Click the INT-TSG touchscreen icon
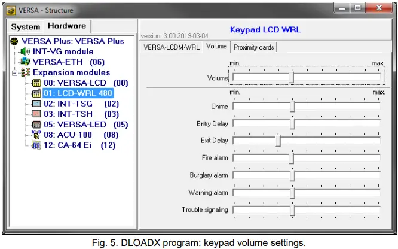 coord(36,104)
